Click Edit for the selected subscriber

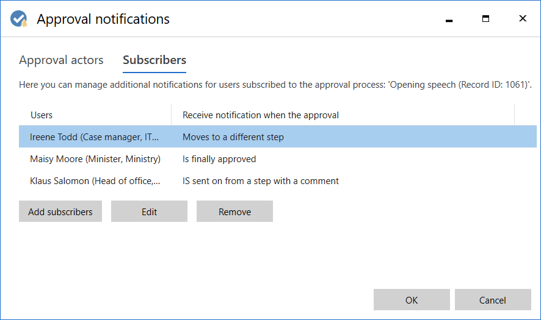(149, 212)
